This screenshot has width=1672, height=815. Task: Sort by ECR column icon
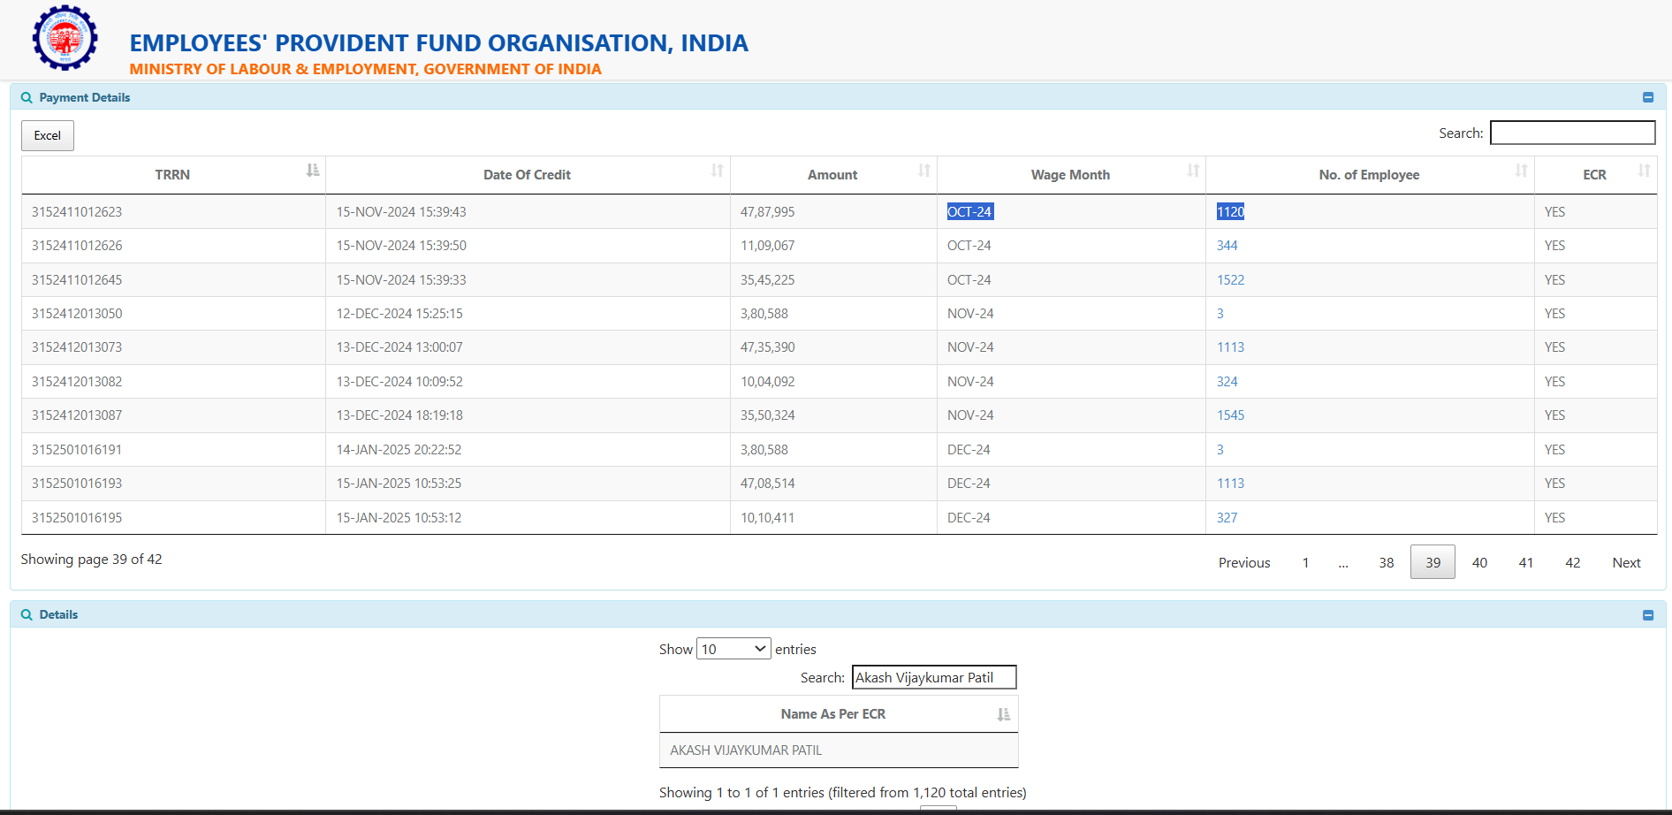click(x=1644, y=171)
